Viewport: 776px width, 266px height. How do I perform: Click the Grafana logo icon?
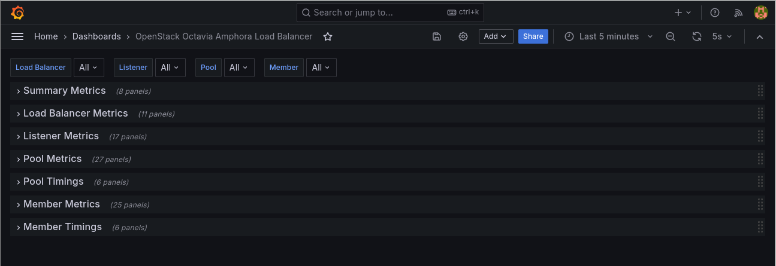pyautogui.click(x=17, y=13)
